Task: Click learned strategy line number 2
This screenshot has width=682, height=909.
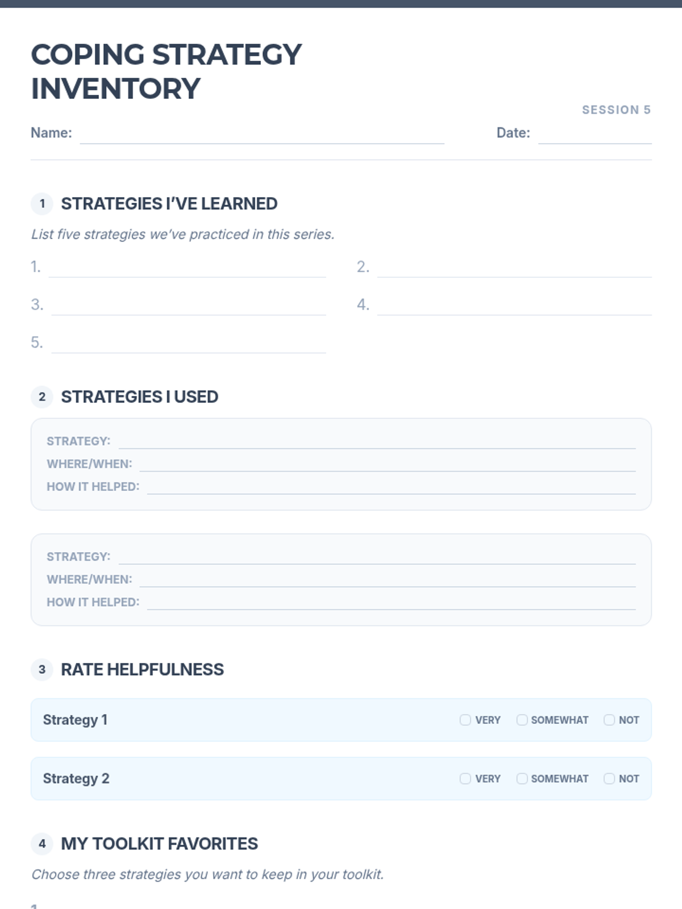Action: (514, 268)
